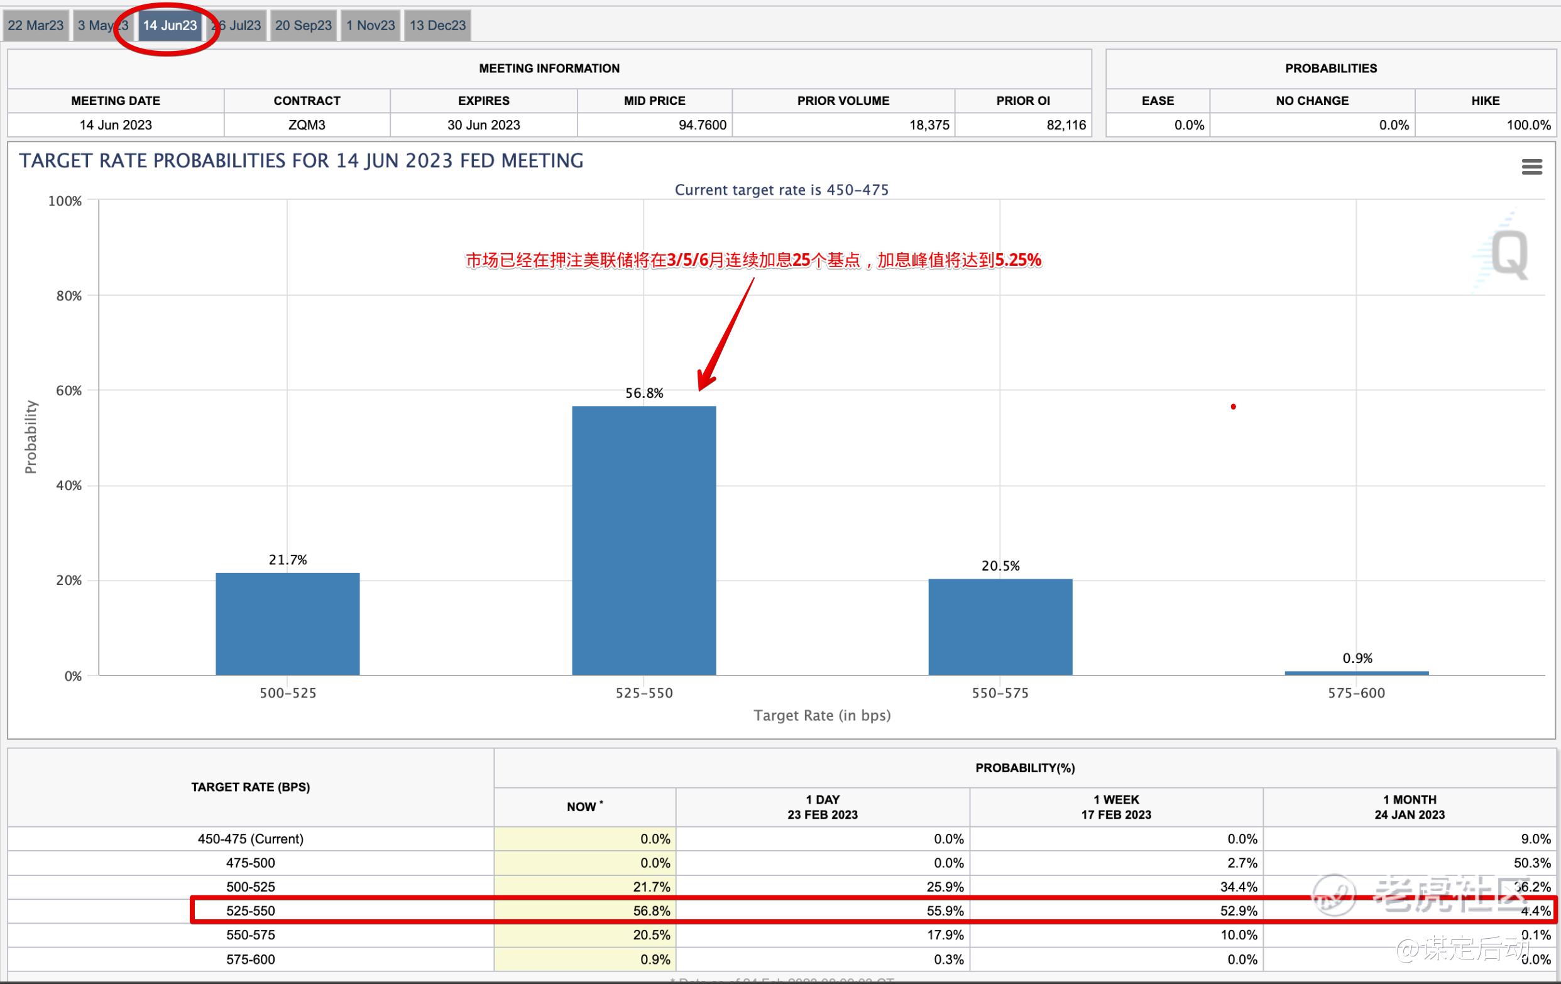Viewport: 1561px width, 984px height.
Task: Open the 13 Dec23 meeting tab
Action: point(437,26)
